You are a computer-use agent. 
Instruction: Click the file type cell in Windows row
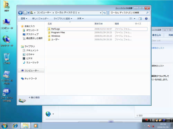(123, 36)
